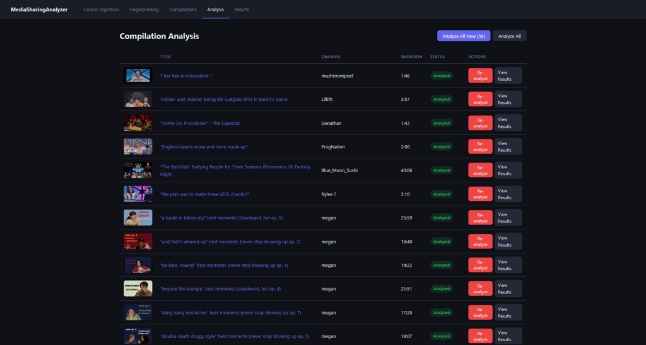The height and width of the screenshot is (345, 646).
Task: View Results for 'double death doggy style' video
Action: coord(508,336)
